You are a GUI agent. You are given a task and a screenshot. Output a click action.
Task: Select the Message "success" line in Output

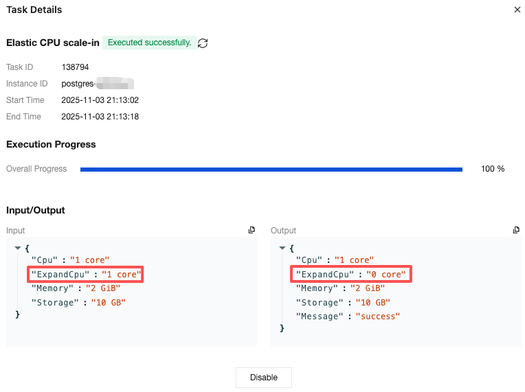tap(348, 316)
